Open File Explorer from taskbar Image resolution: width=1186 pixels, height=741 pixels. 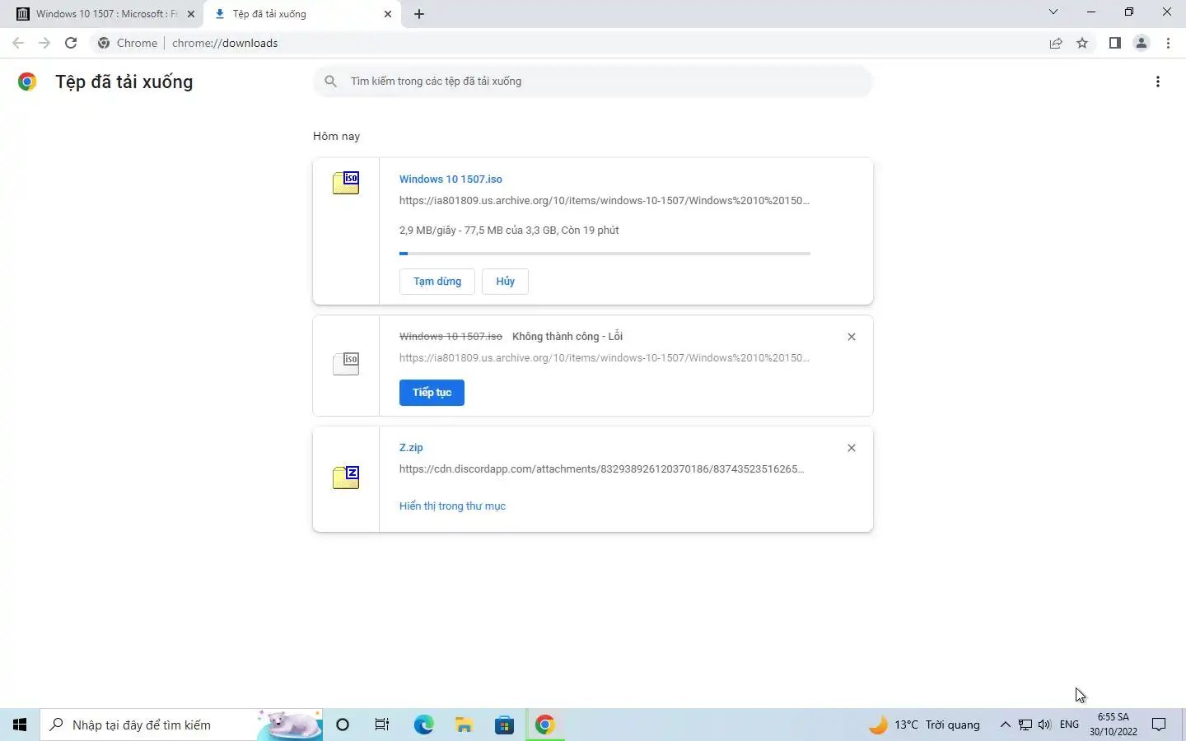tap(464, 725)
